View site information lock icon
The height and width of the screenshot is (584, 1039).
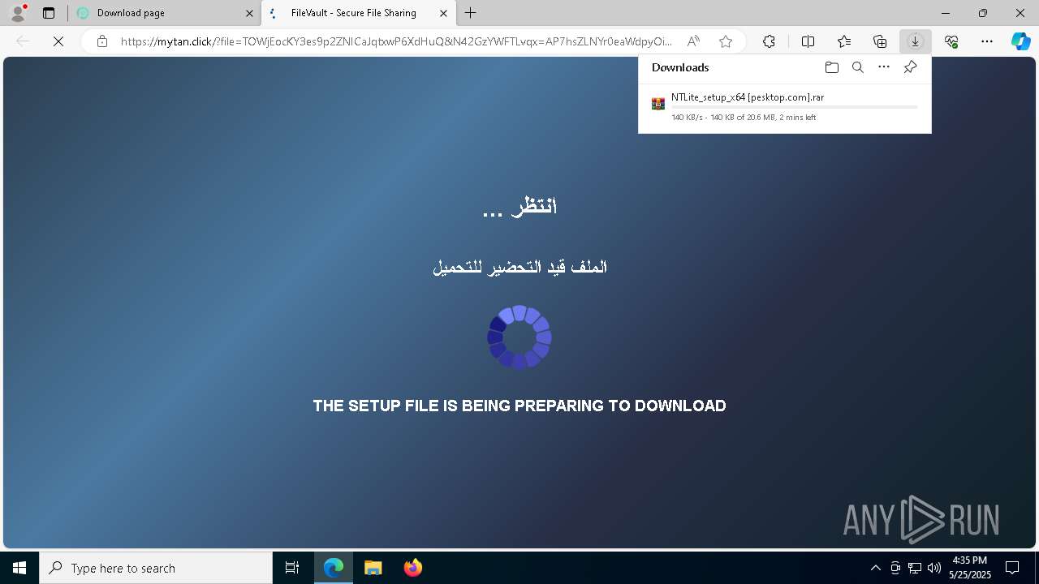pyautogui.click(x=102, y=41)
